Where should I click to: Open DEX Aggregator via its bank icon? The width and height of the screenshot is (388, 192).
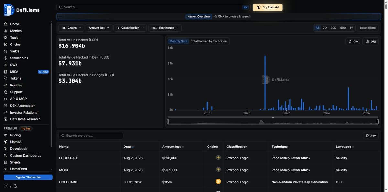pos(5,106)
